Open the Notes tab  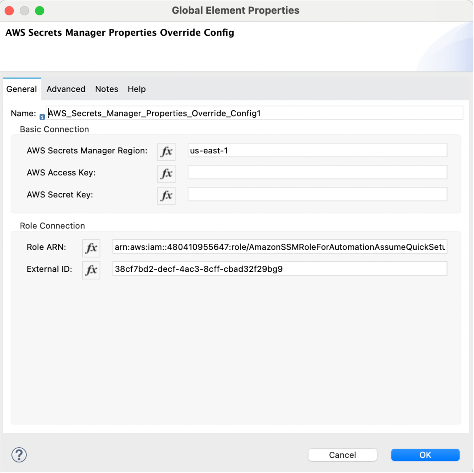[x=106, y=89]
